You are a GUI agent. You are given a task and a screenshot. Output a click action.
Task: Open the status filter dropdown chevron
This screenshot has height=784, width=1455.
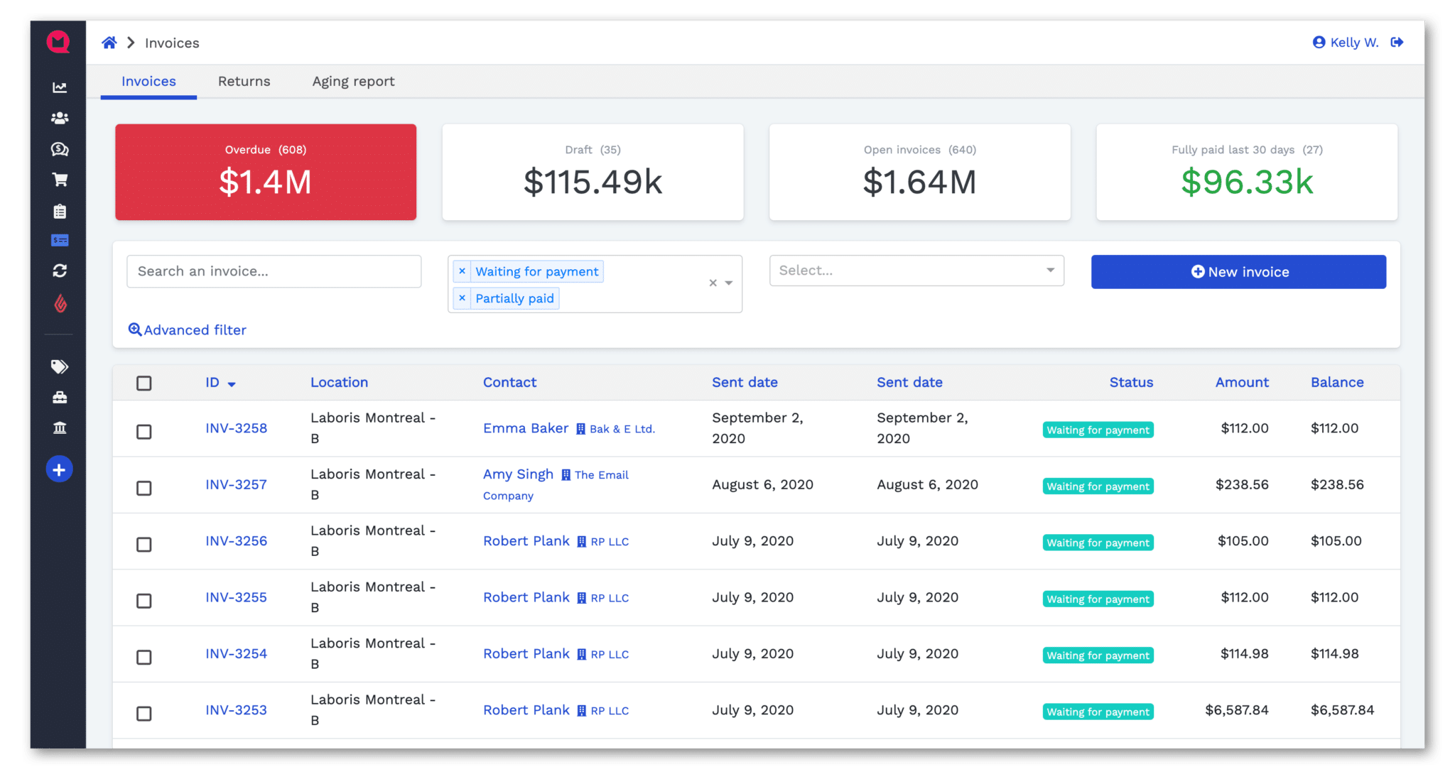(727, 283)
